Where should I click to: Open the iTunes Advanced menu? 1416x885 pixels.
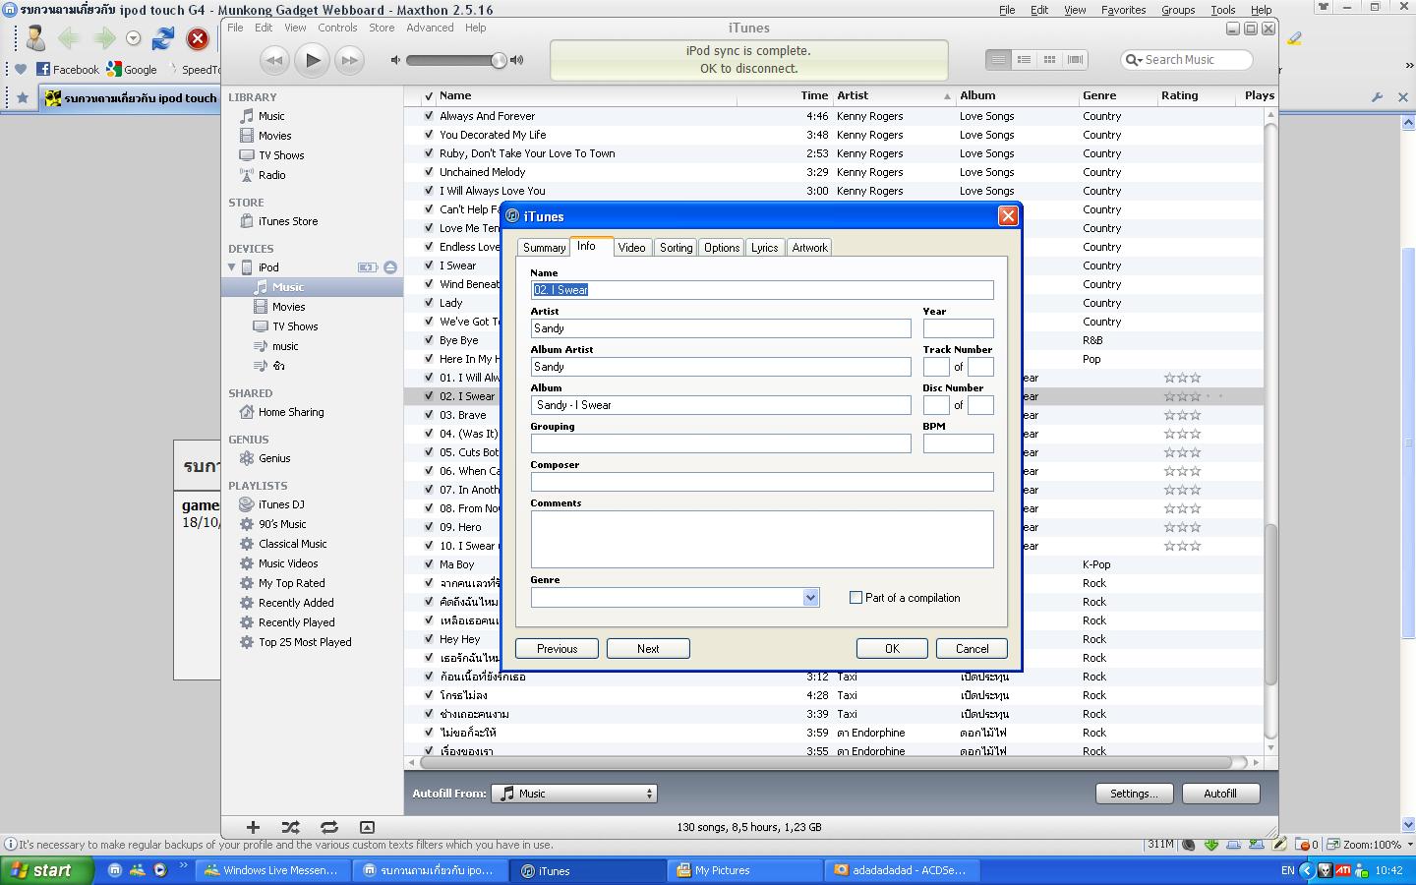click(x=431, y=28)
